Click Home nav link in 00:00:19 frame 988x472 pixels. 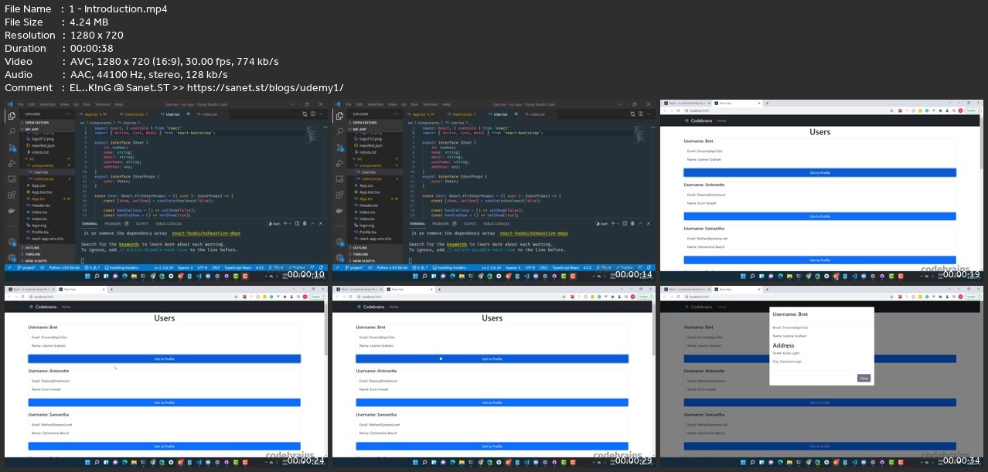click(x=721, y=121)
